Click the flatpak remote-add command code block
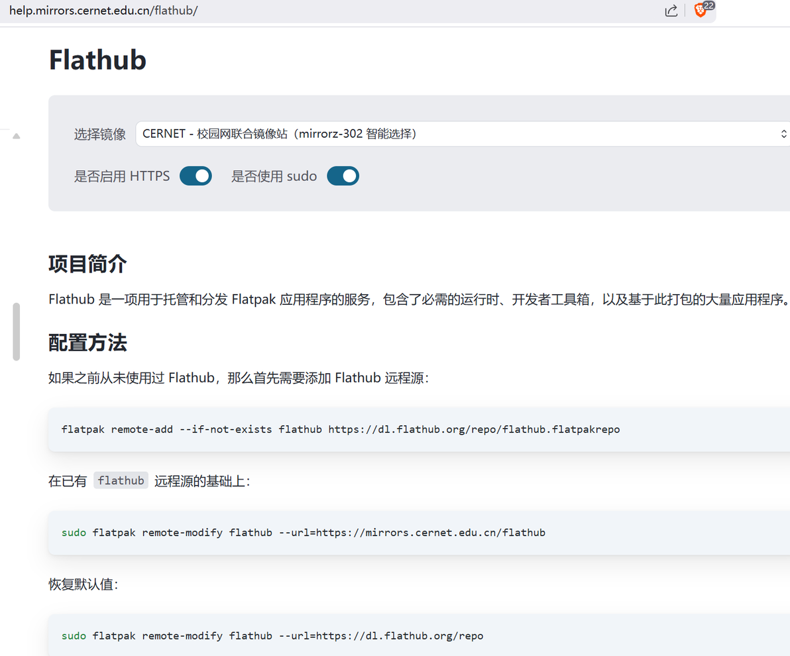 419,429
